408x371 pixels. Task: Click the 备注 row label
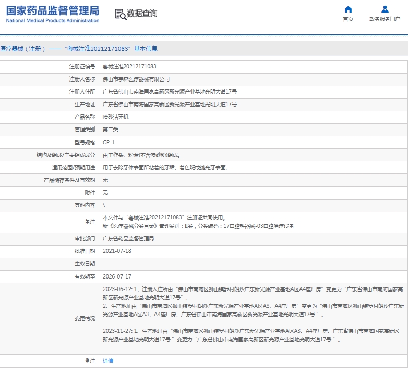[90, 222]
